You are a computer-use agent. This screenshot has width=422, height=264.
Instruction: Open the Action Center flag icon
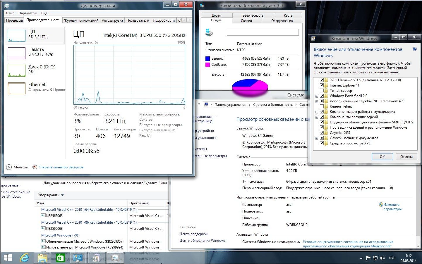[x=368, y=258]
